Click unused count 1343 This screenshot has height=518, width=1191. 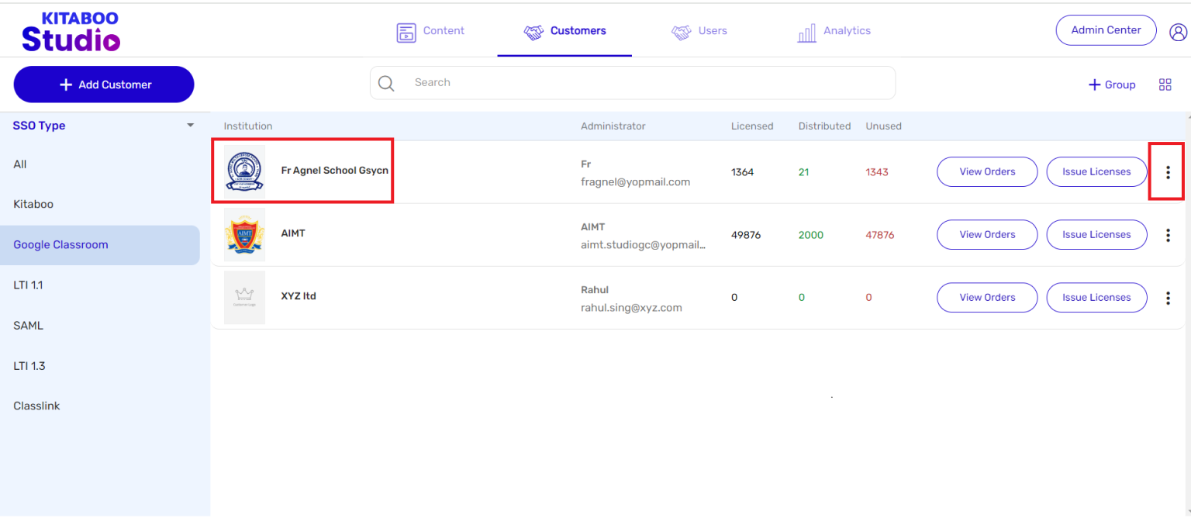[x=877, y=172]
